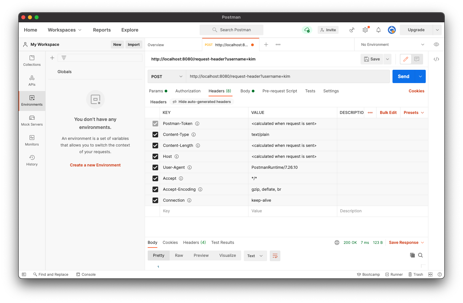Open a new request tab with plus

[x=266, y=45]
